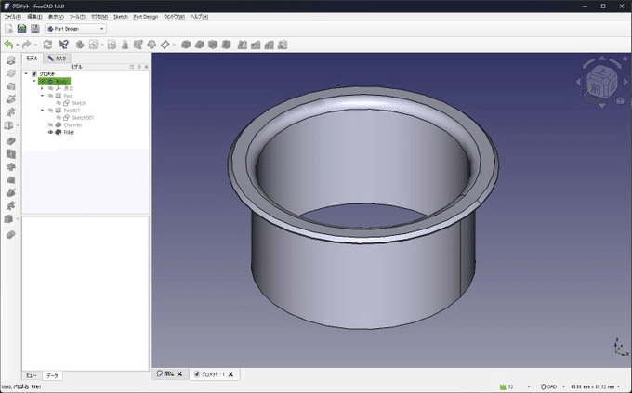Screen dimensions: 632x393
Task: Toggle visibility of the Sketch item
Action: coord(59,103)
